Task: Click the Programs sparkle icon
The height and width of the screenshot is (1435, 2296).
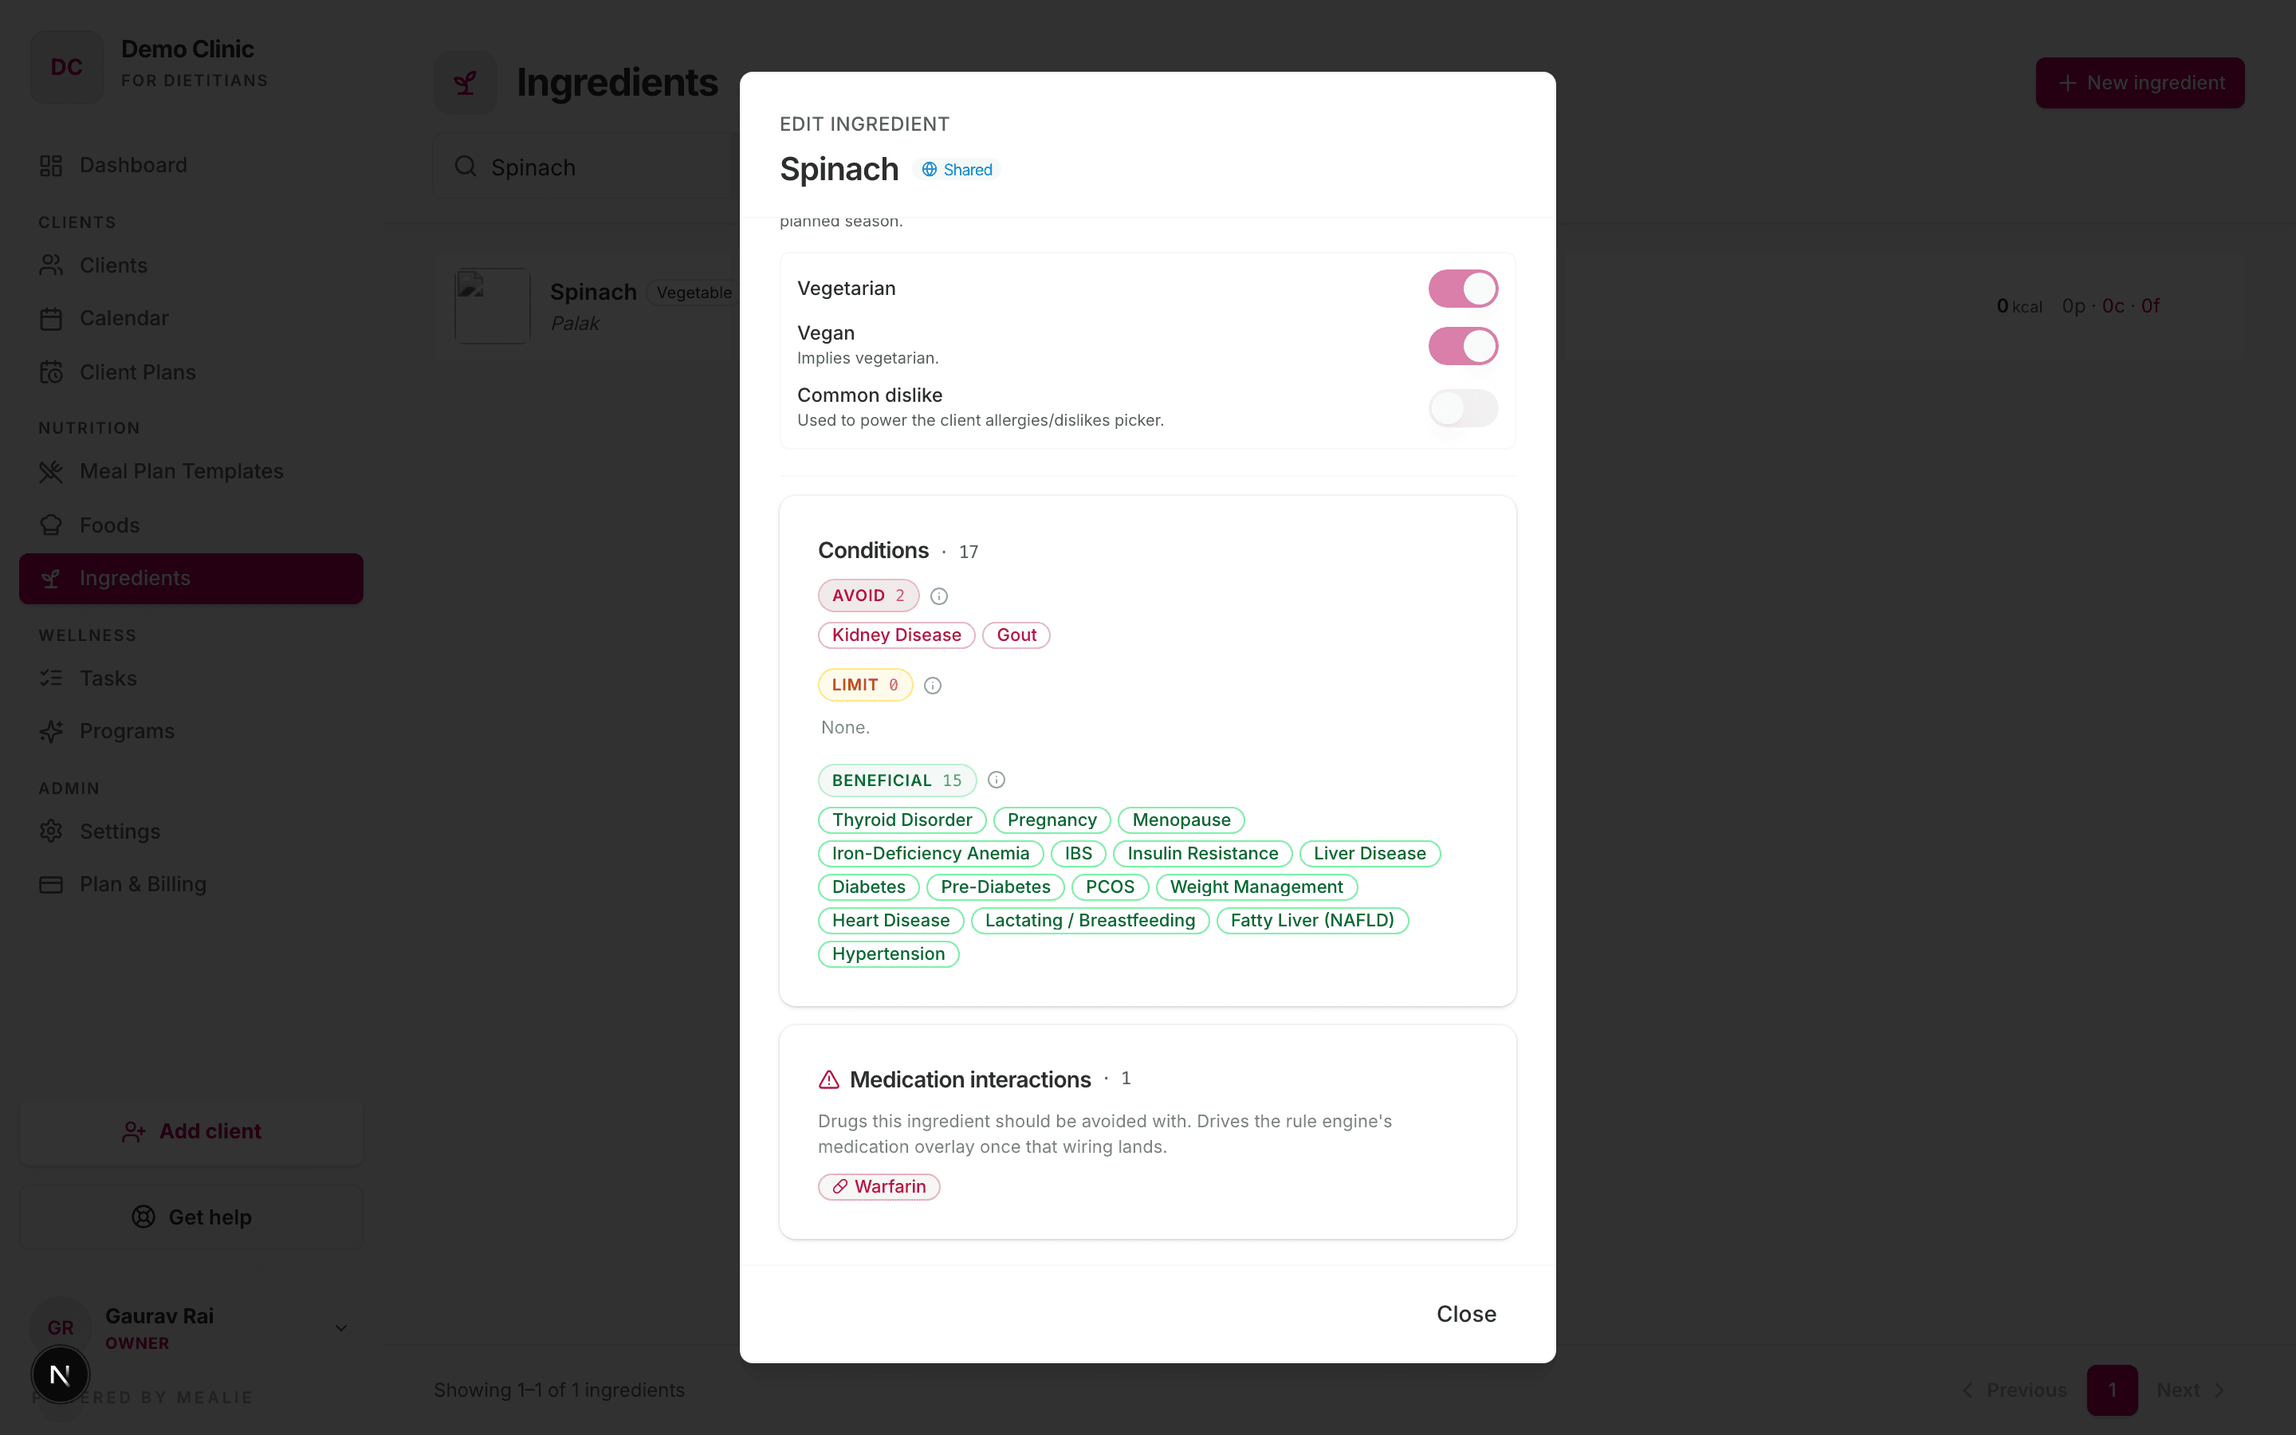Action: pyautogui.click(x=51, y=731)
